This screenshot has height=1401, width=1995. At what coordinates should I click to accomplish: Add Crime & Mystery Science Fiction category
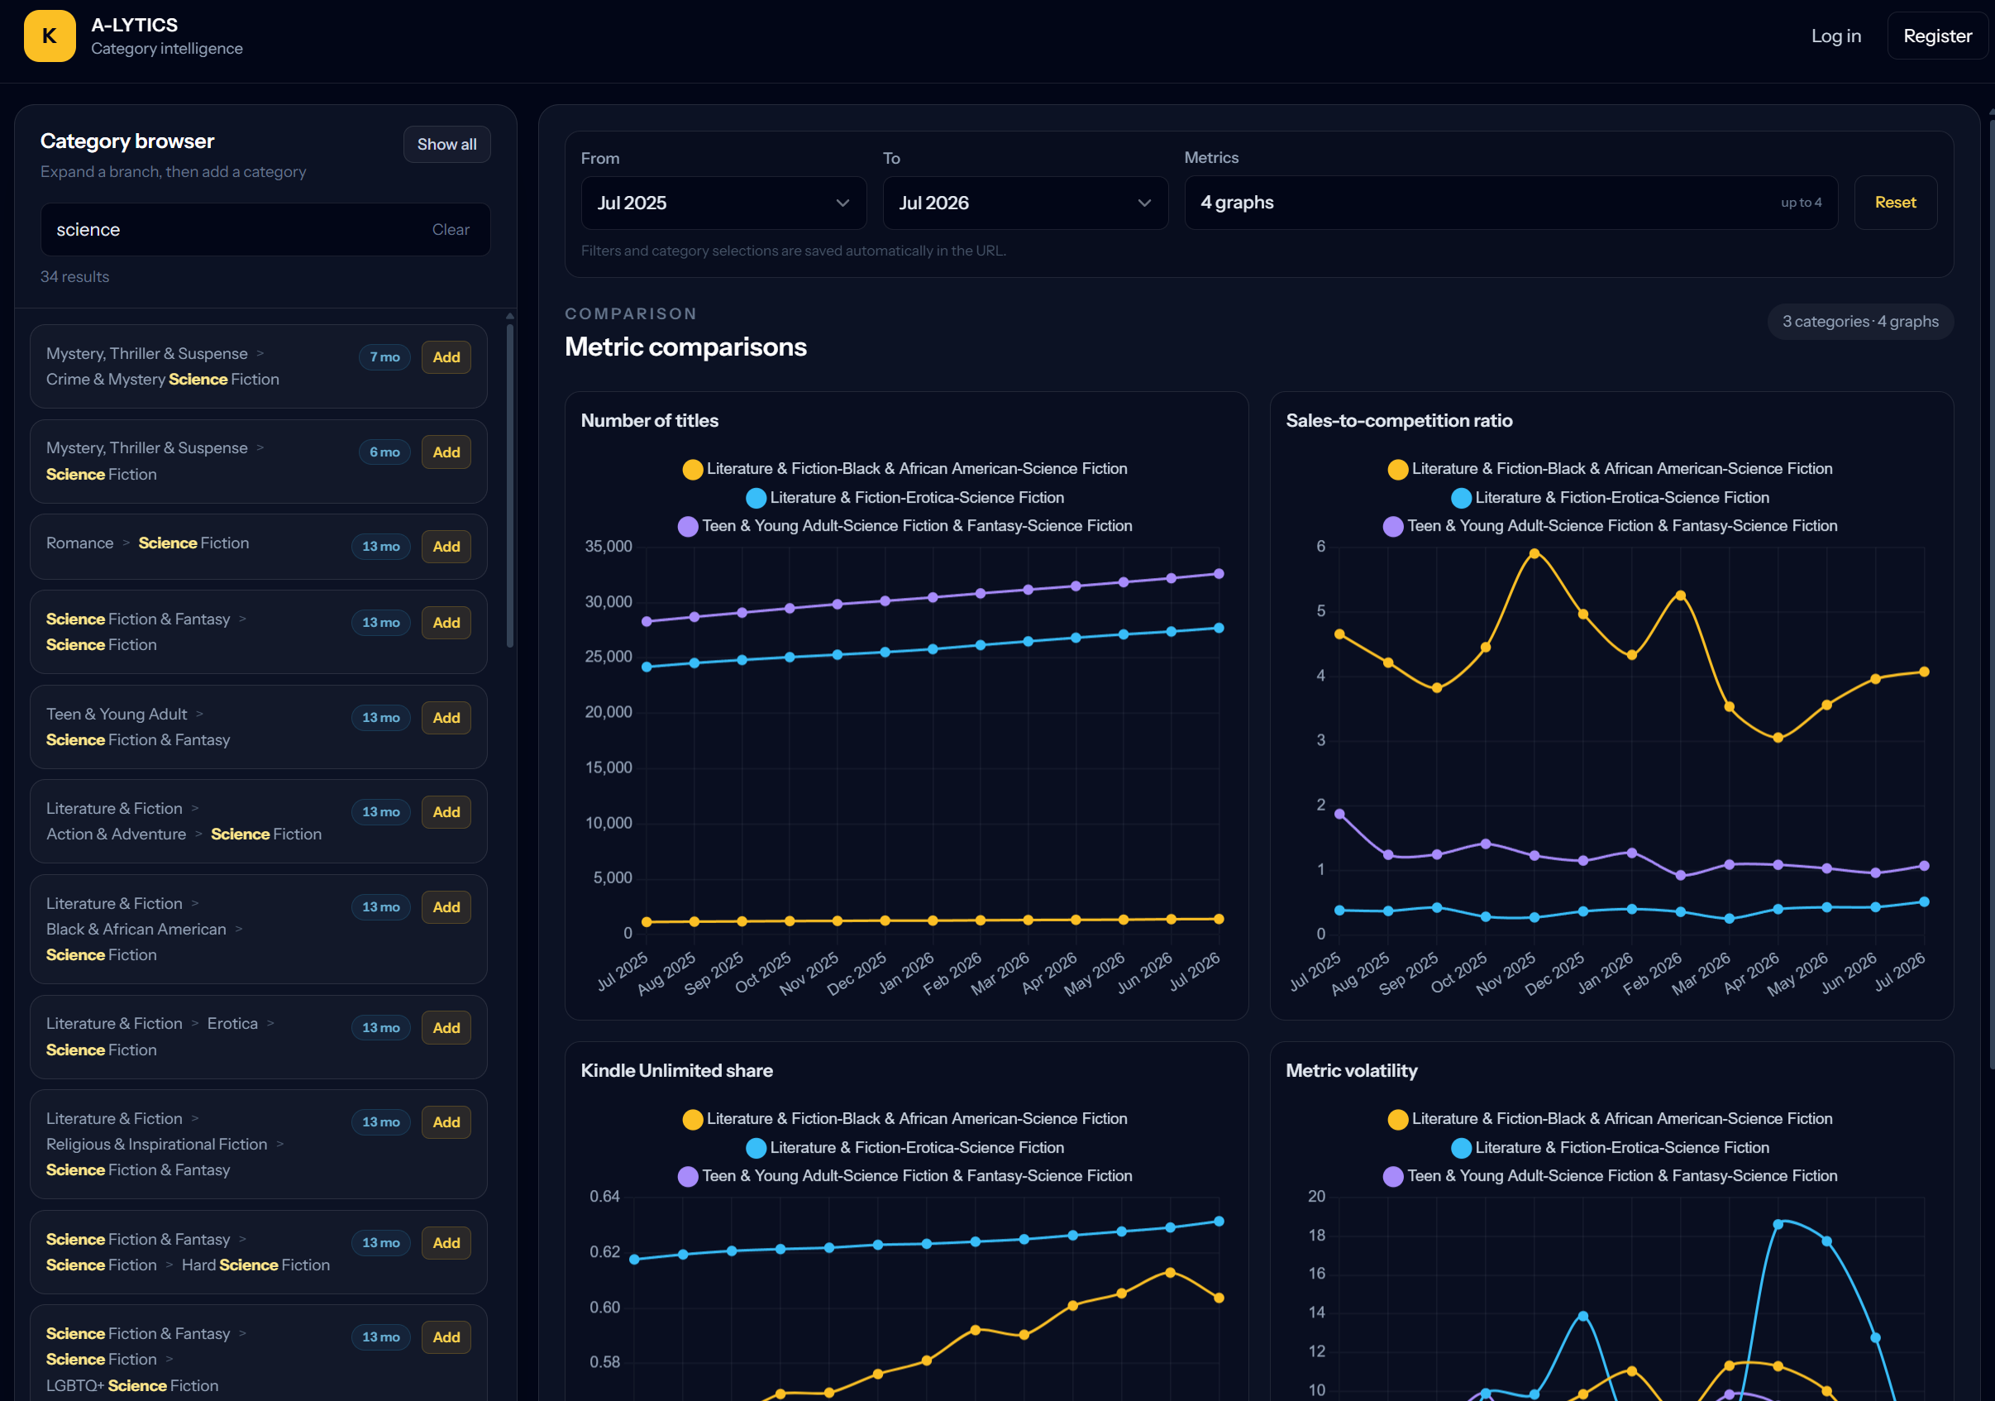point(446,357)
